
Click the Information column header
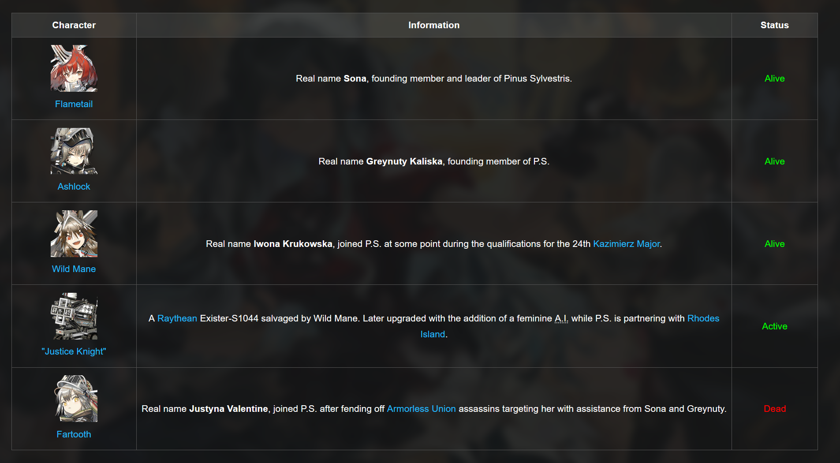434,25
